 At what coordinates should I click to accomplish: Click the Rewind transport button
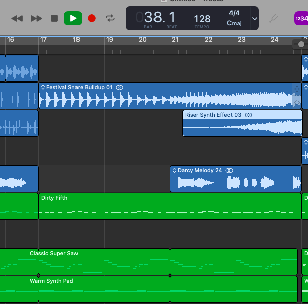17,18
